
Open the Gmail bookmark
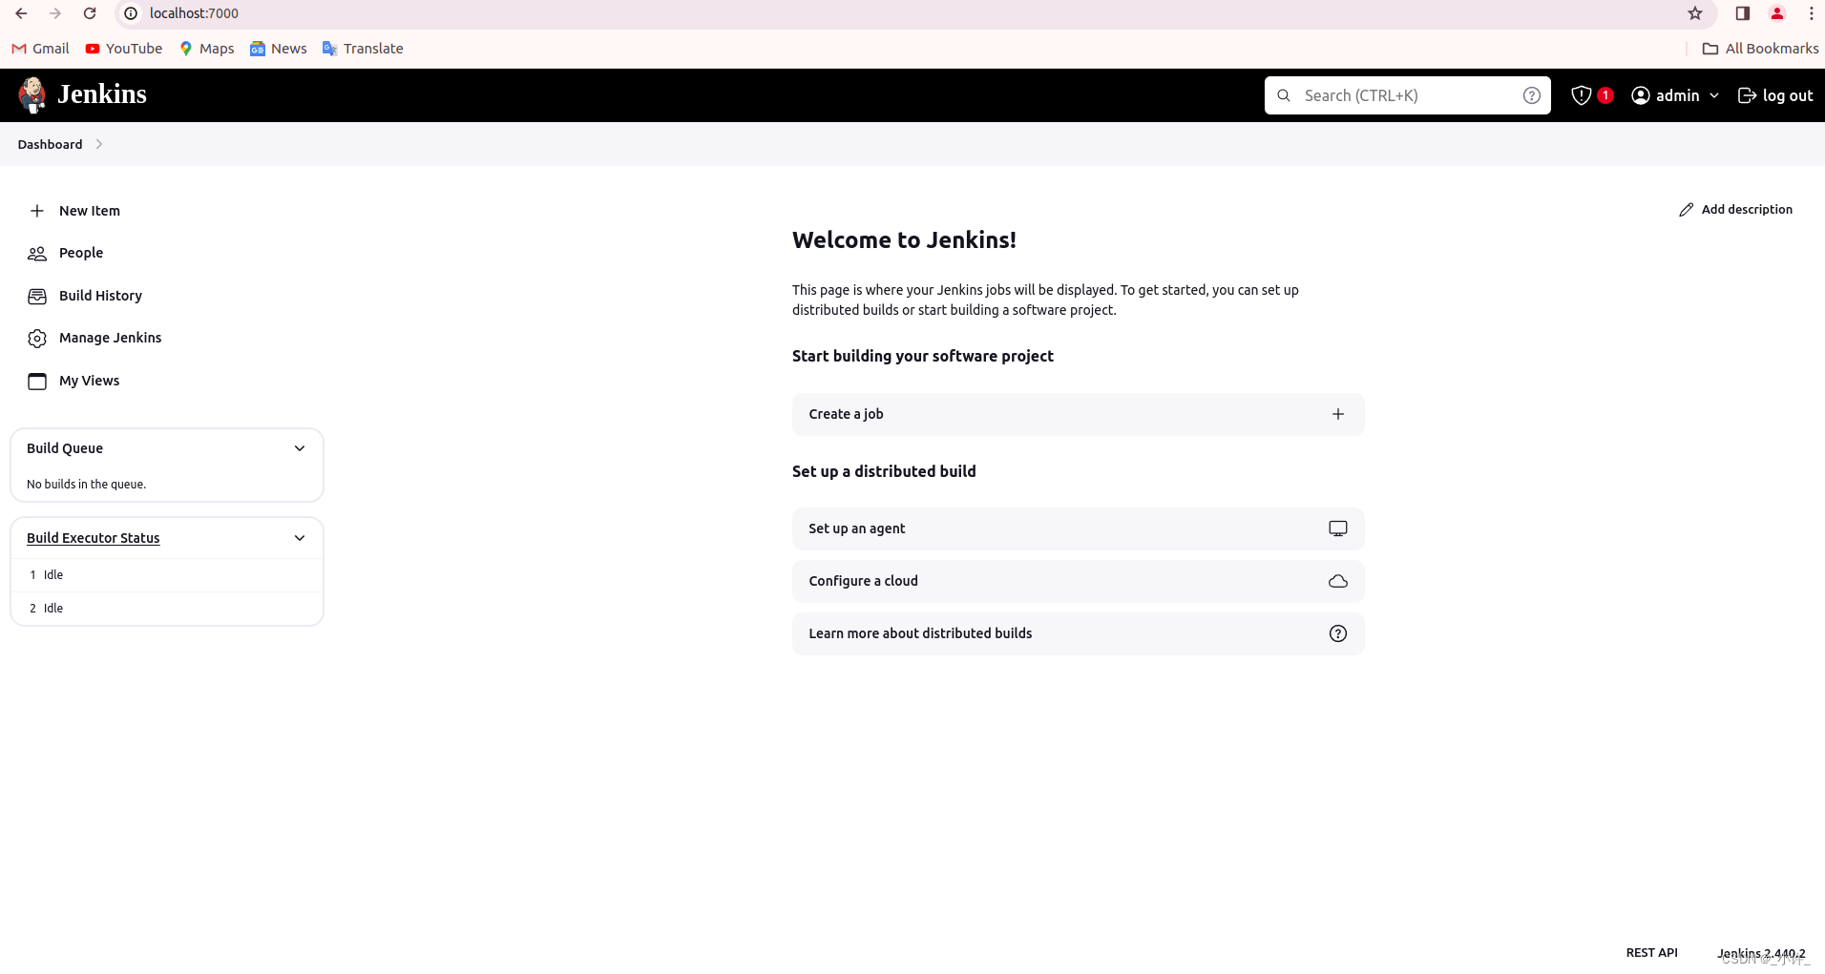click(x=40, y=49)
